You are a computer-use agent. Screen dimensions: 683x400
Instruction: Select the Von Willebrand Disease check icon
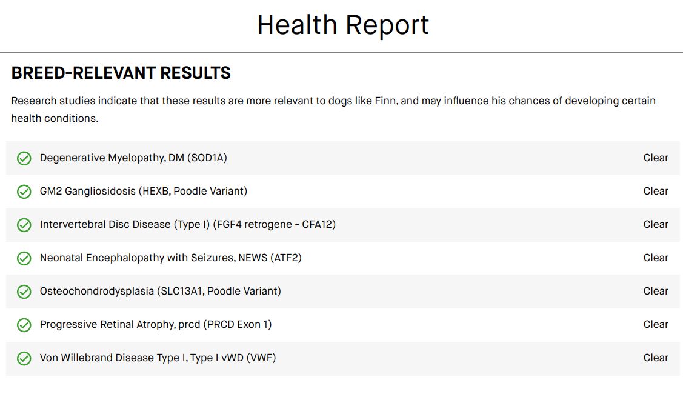(x=24, y=358)
